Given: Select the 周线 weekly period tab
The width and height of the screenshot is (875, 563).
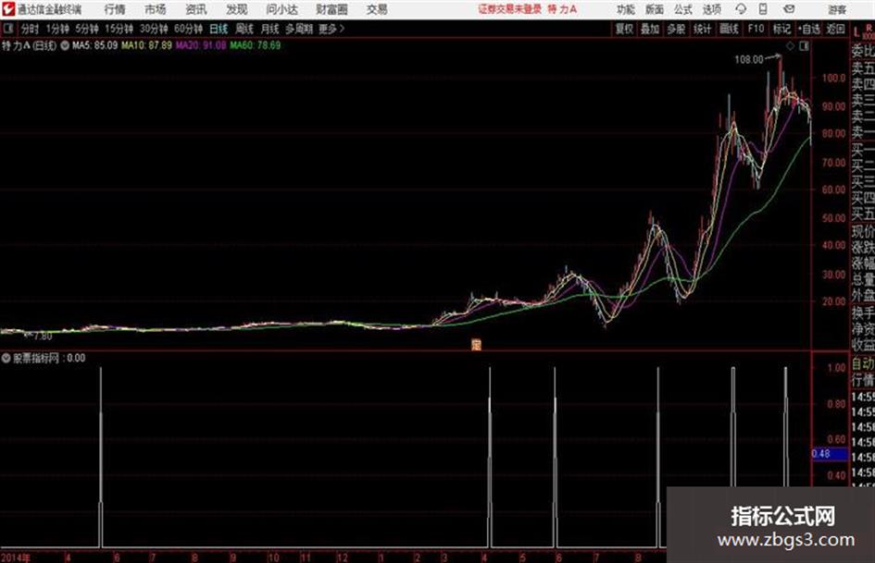Looking at the screenshot, I should [244, 28].
